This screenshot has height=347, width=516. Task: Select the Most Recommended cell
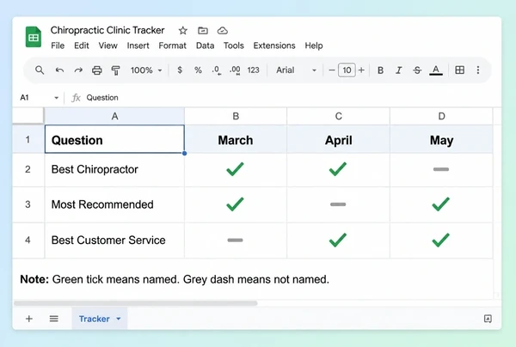click(114, 204)
